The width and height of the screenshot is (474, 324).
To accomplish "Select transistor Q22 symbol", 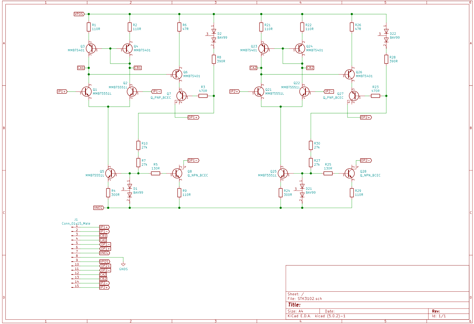I will click(304, 91).
